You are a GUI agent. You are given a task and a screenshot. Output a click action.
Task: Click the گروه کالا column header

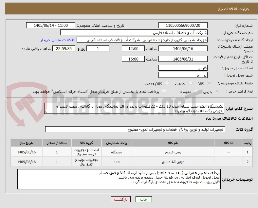[86, 143]
